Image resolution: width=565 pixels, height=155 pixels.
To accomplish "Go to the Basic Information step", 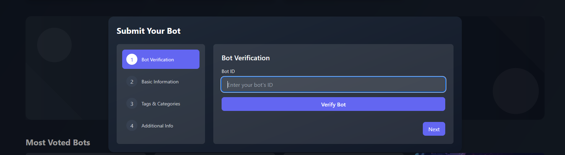I will click(161, 82).
